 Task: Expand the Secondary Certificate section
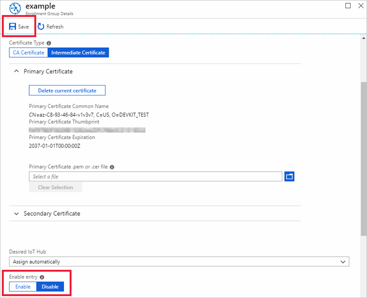tap(16, 213)
